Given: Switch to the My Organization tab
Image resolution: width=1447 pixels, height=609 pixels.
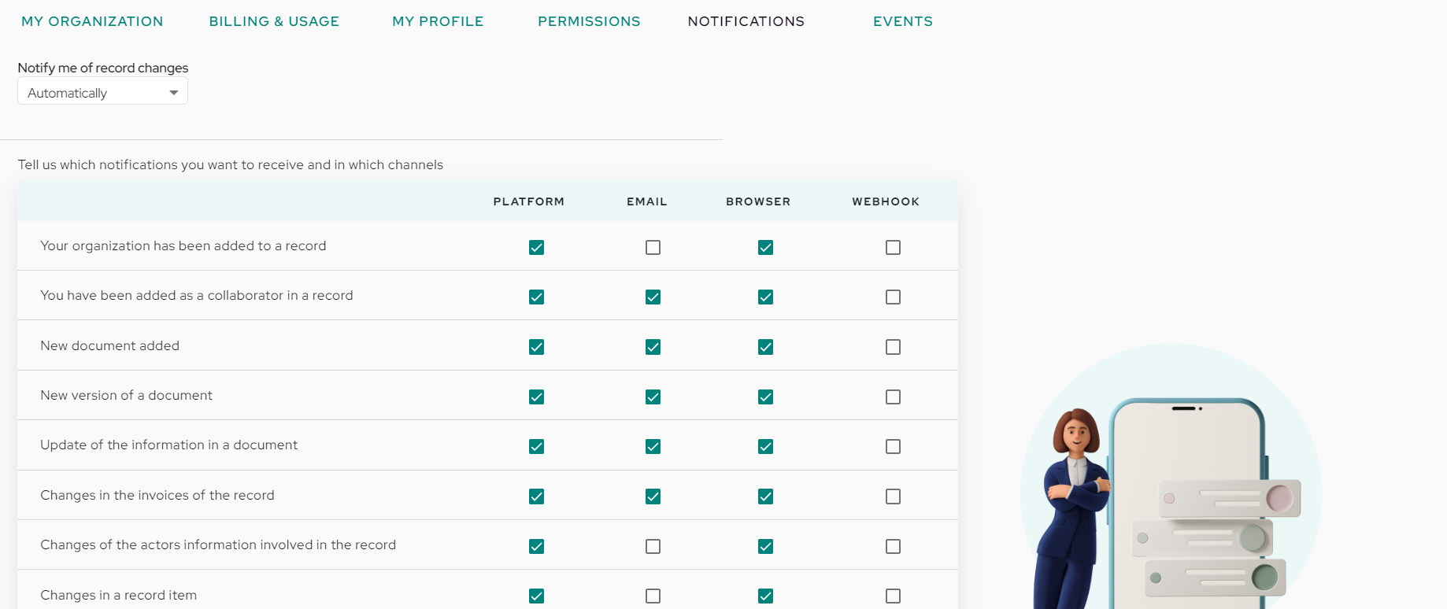Looking at the screenshot, I should [92, 21].
